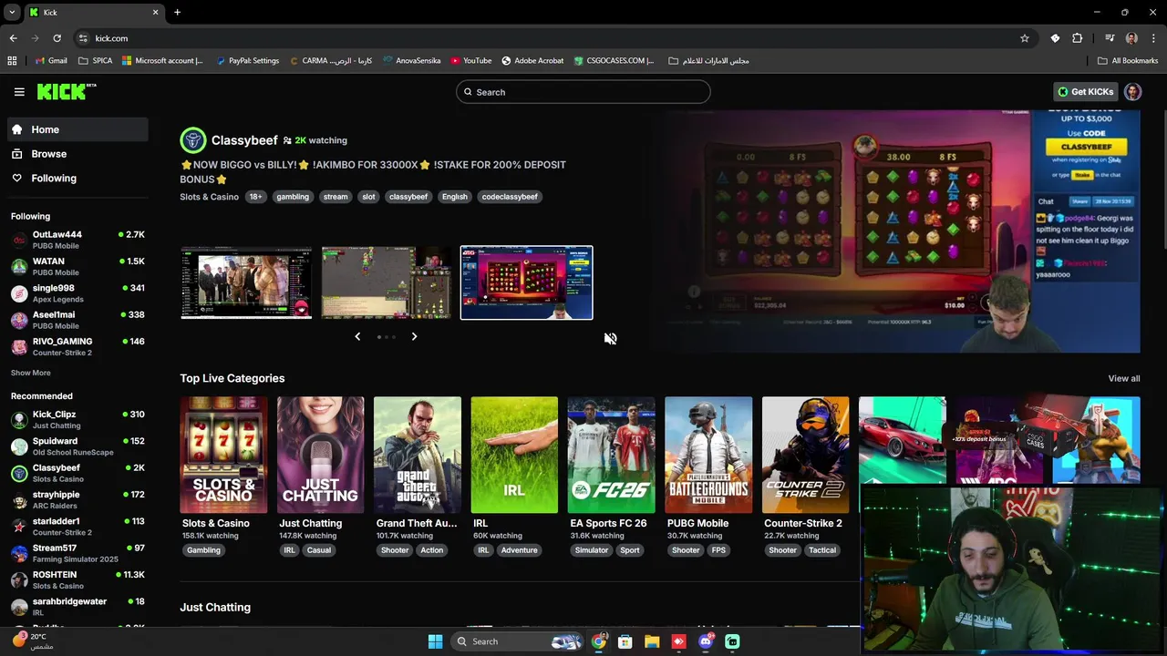Go to next featured stream arrow
The width and height of the screenshot is (1167, 656).
414,336
